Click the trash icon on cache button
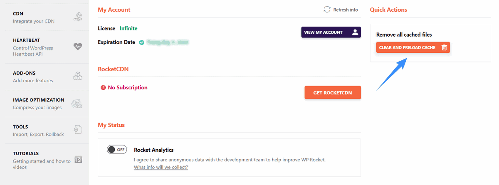Screen dimensions: 499x185 pos(444,48)
